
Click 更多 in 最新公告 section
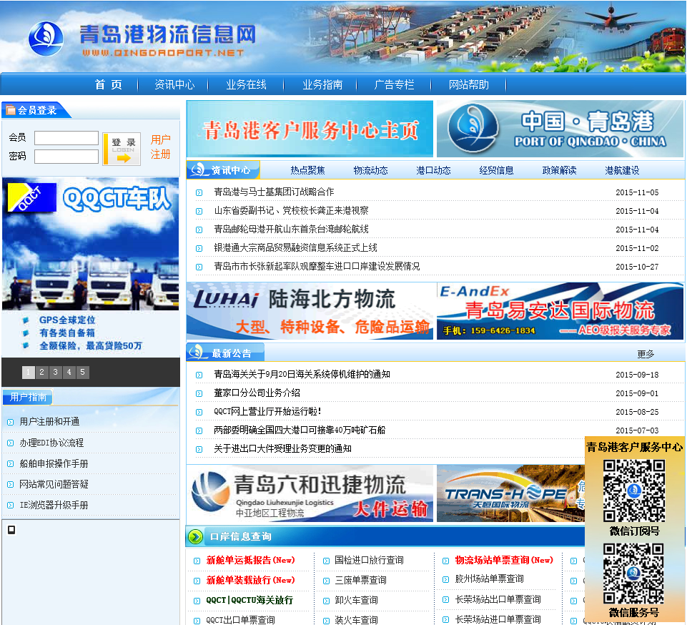[x=646, y=354]
